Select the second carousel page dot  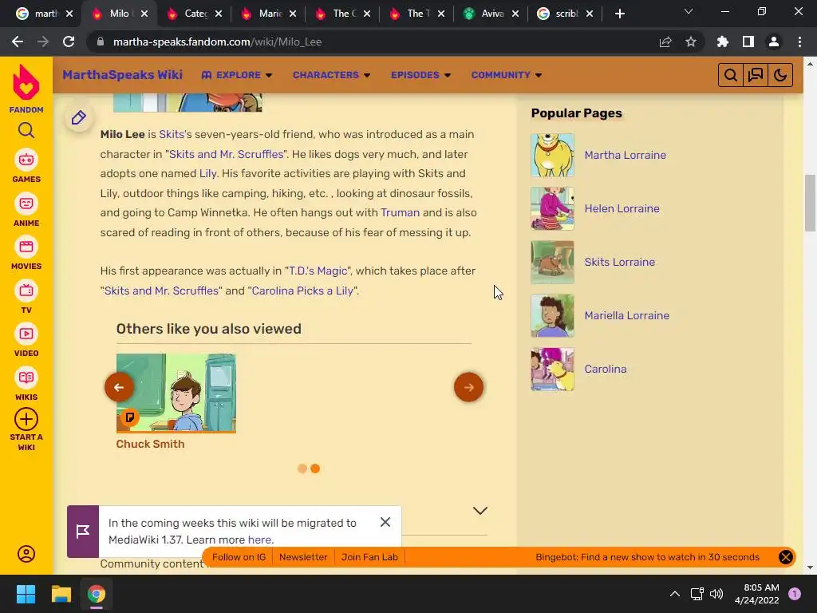[x=314, y=469]
